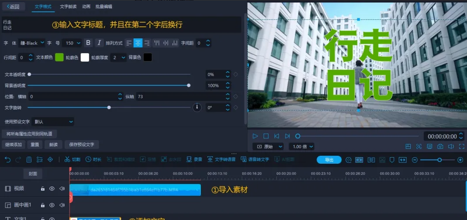Hide the 视频 track with eye icon
This screenshot has width=467, height=220.
click(x=52, y=189)
